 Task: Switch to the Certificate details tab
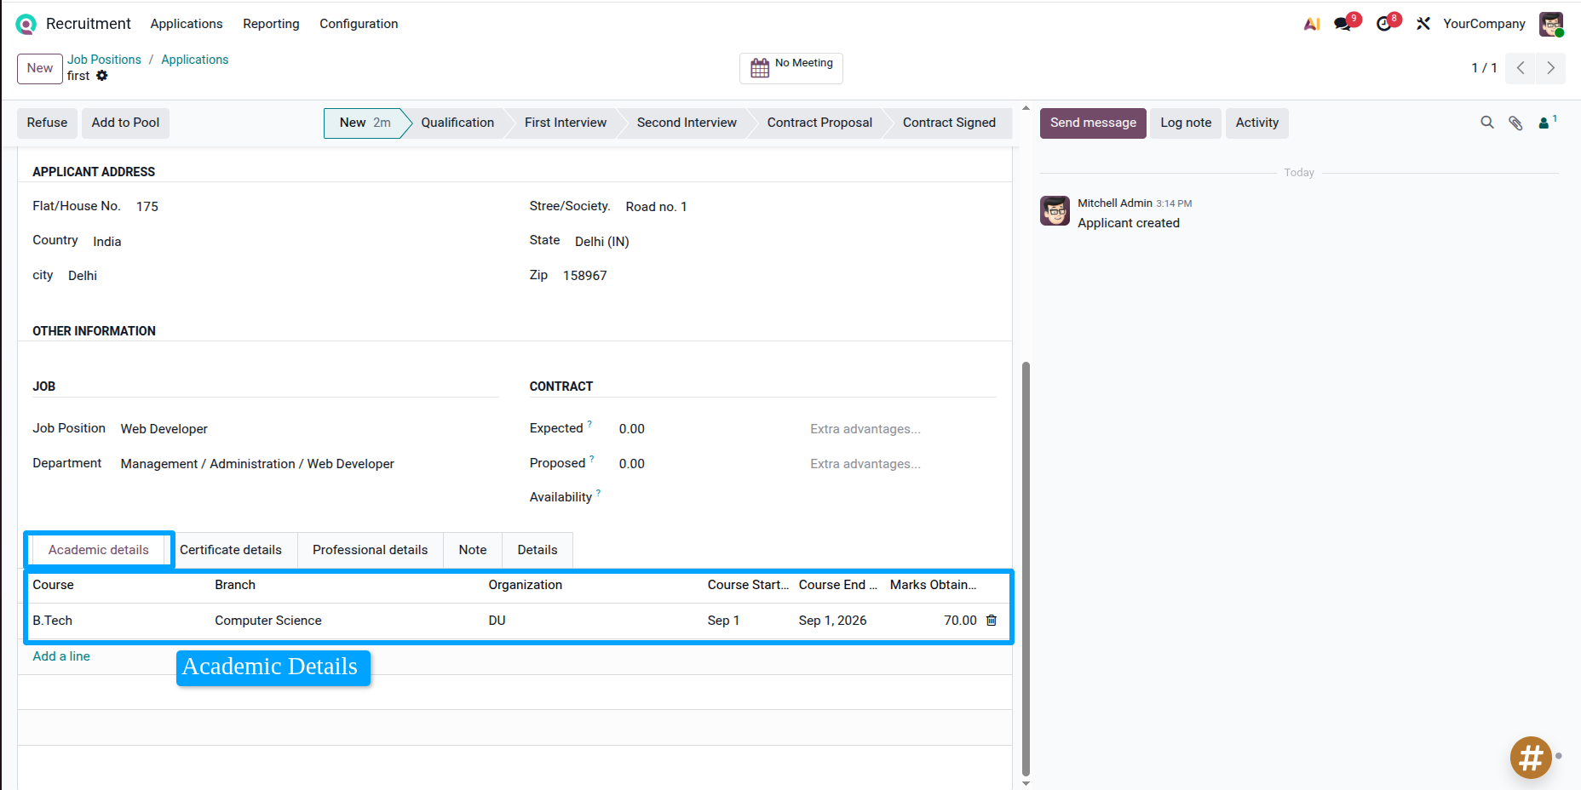point(231,550)
